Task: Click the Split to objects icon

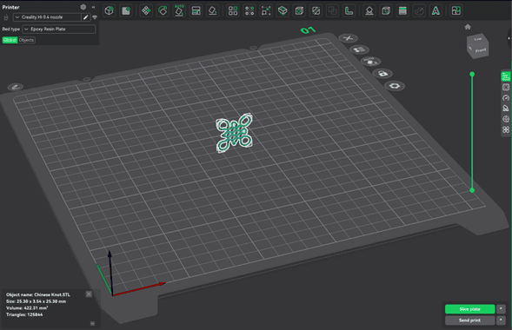Action: [233, 10]
